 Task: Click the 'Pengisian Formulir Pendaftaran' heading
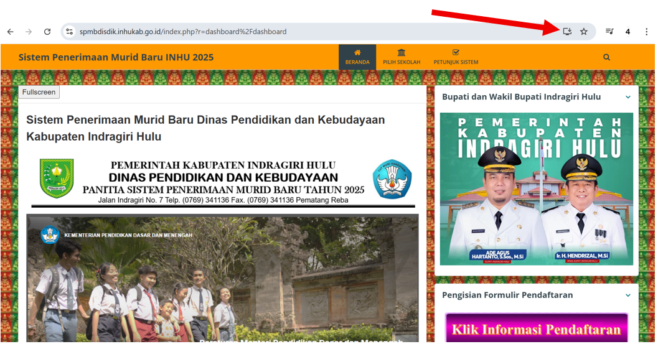coord(507,295)
